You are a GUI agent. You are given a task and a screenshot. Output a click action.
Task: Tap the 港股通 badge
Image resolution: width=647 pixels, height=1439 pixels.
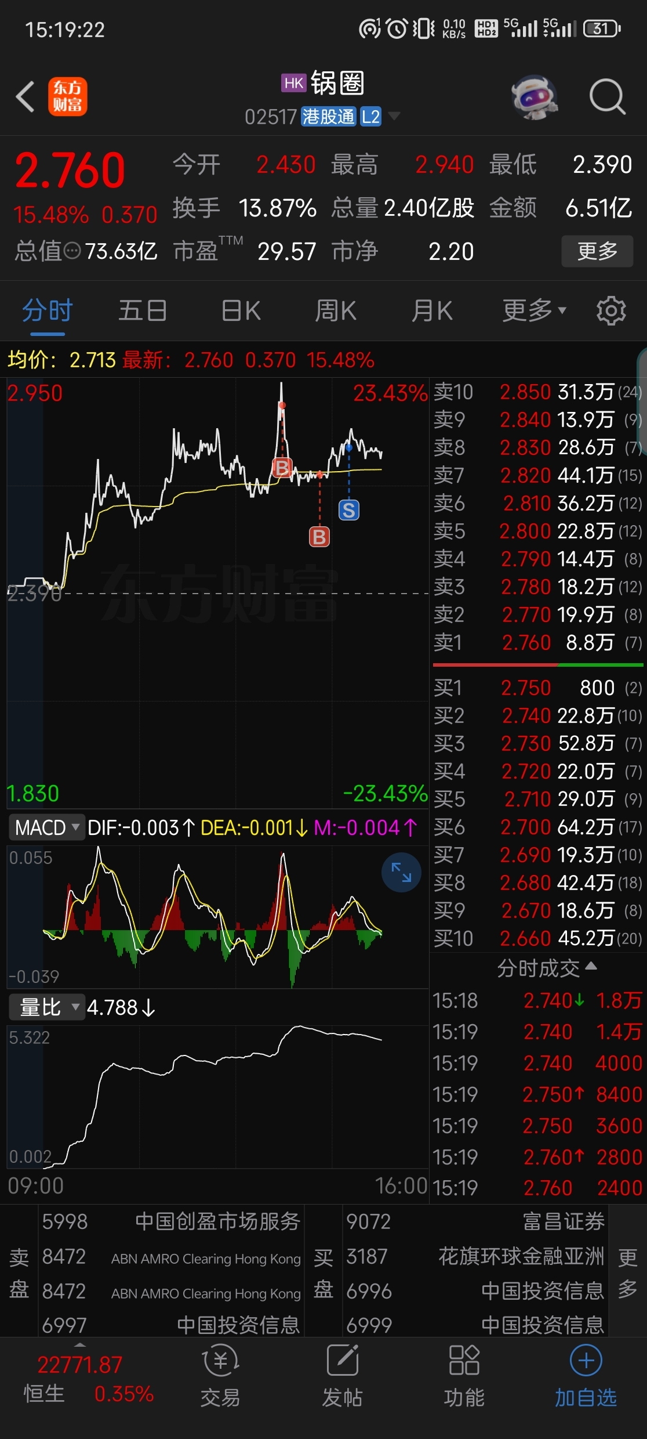(328, 117)
